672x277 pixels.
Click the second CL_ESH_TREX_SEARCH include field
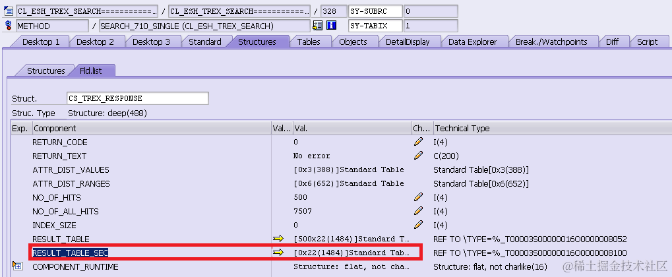239,11
